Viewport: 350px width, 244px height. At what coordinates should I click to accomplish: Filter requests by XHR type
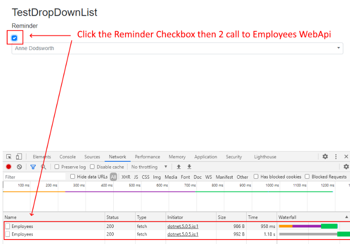point(126,177)
